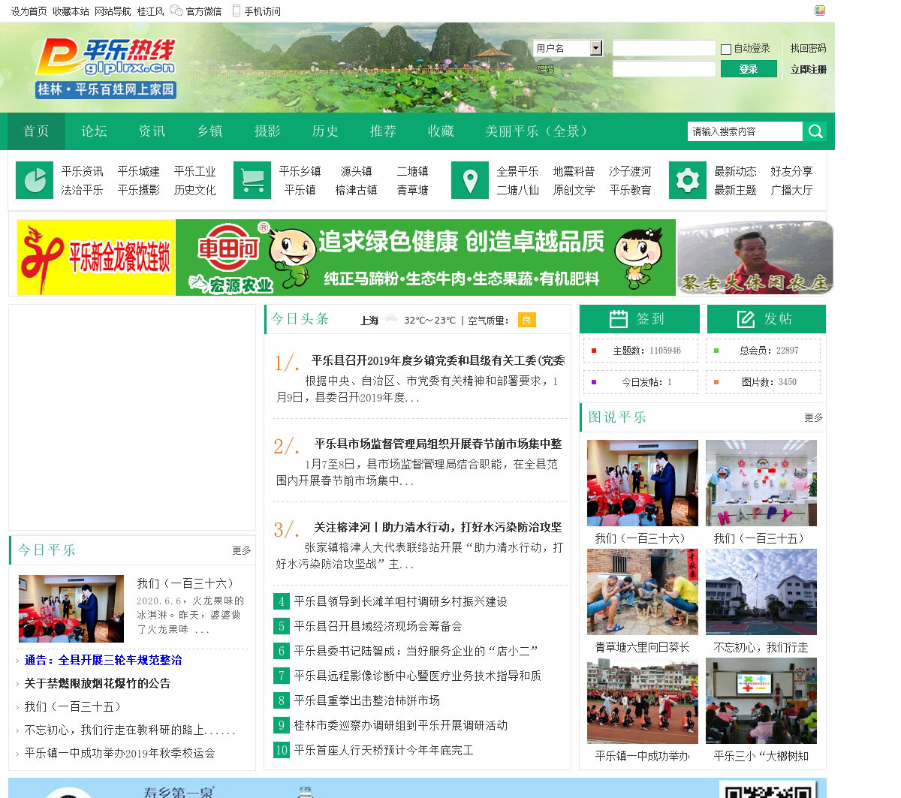Enable the 自动登录 checkbox
The image size is (901, 798).
(726, 50)
